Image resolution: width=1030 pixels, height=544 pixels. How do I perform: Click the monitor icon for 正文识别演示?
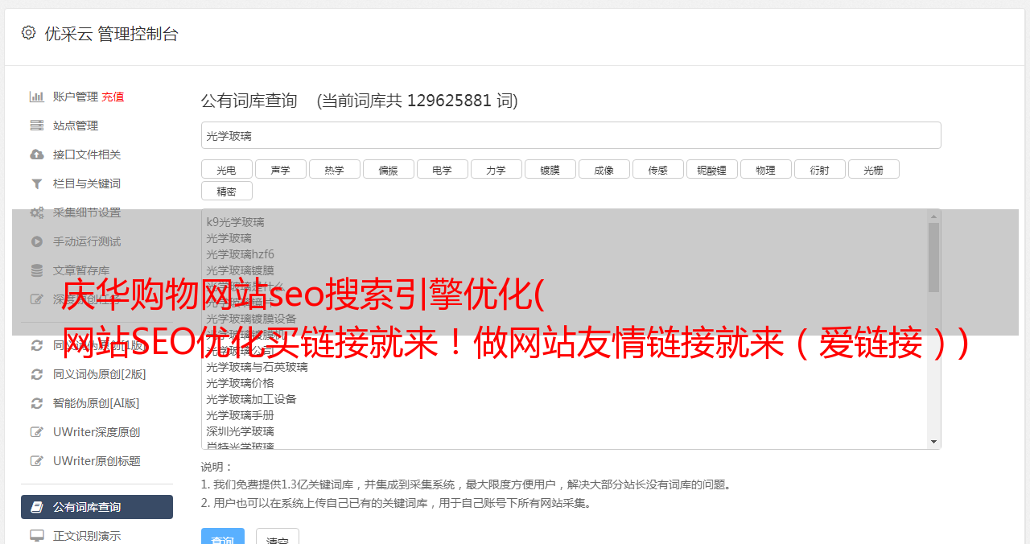click(36, 535)
